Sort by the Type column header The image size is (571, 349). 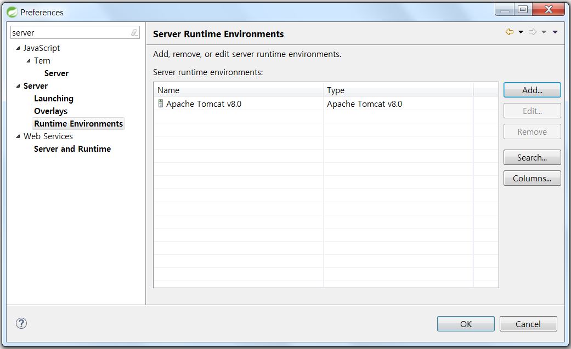tap(398, 90)
